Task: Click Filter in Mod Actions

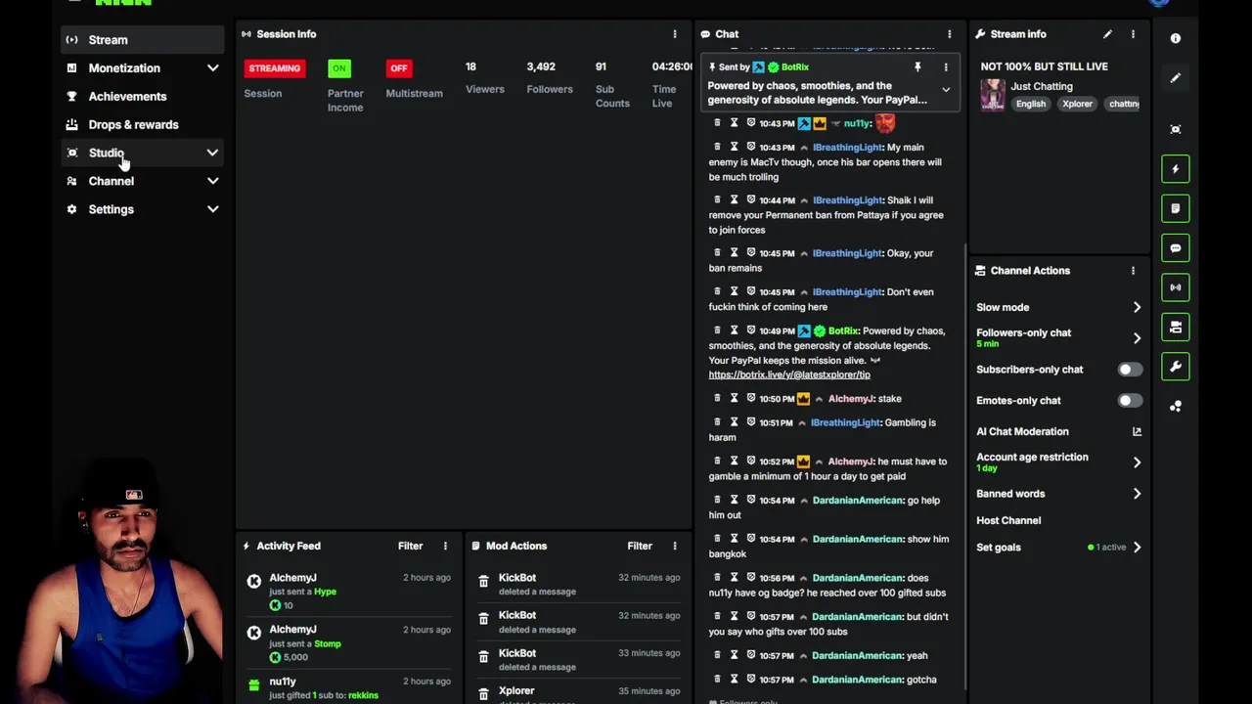Action: click(640, 546)
